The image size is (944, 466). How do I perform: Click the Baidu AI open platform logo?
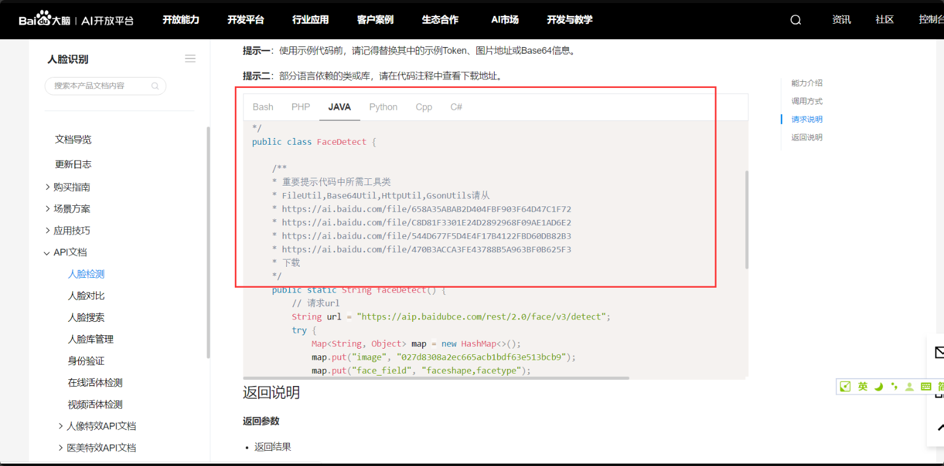(x=76, y=20)
